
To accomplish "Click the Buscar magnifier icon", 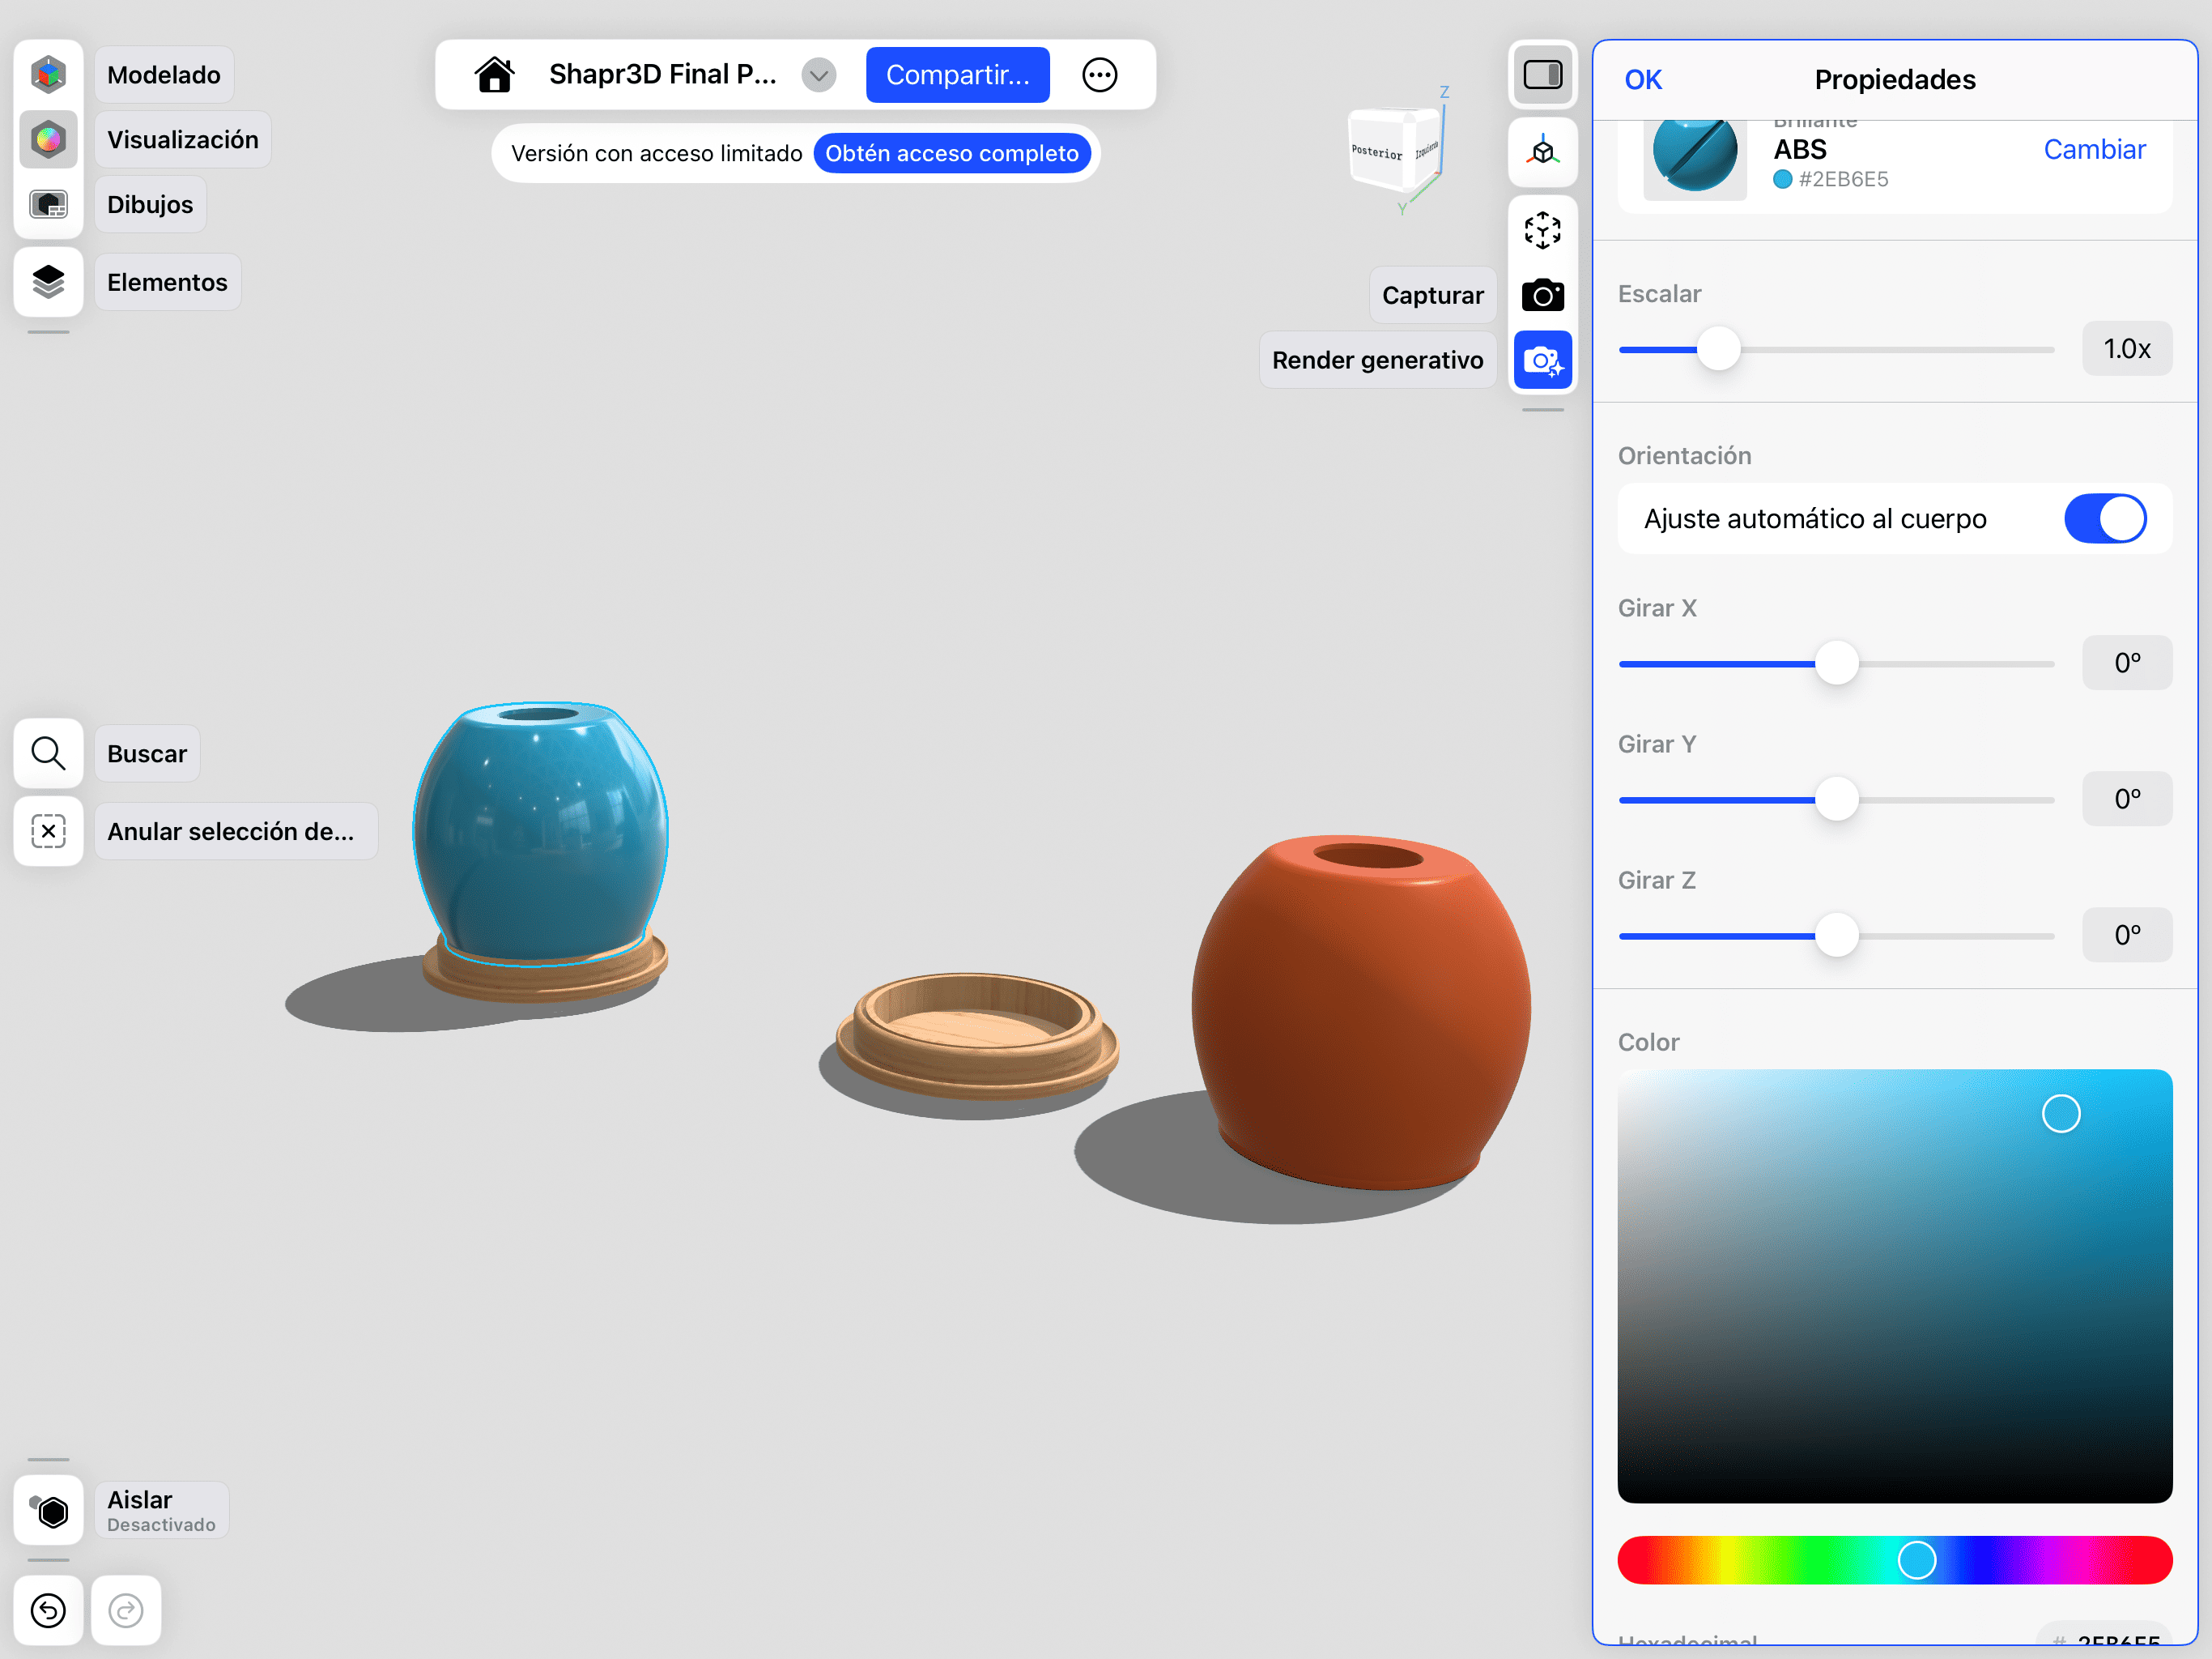I will click(x=48, y=753).
